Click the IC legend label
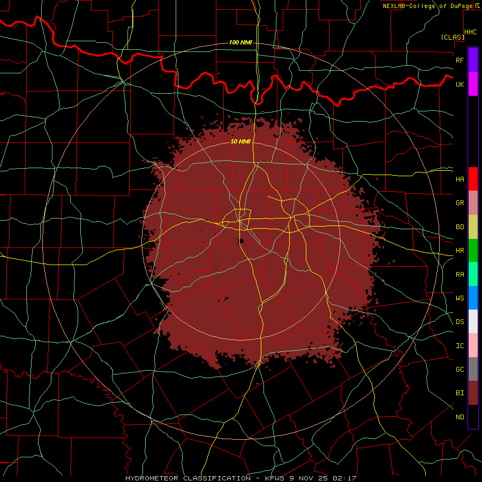The image size is (482, 482). [x=460, y=345]
